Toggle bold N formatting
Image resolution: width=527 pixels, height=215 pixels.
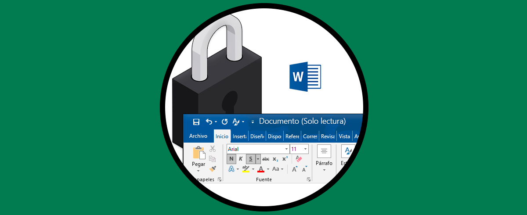(231, 159)
